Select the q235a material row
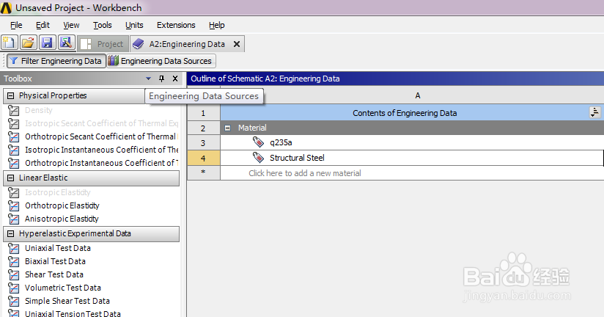The width and height of the screenshot is (604, 317). tap(412, 142)
